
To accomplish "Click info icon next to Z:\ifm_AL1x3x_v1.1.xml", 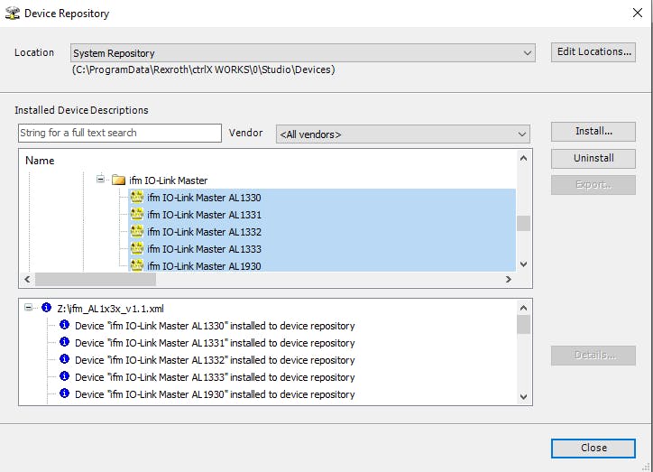I will 46,308.
